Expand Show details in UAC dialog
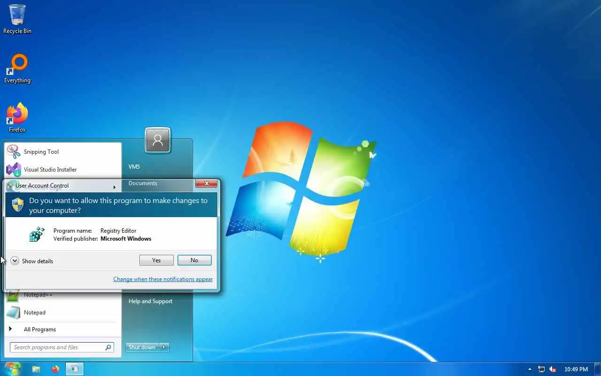601x376 pixels. [x=32, y=261]
